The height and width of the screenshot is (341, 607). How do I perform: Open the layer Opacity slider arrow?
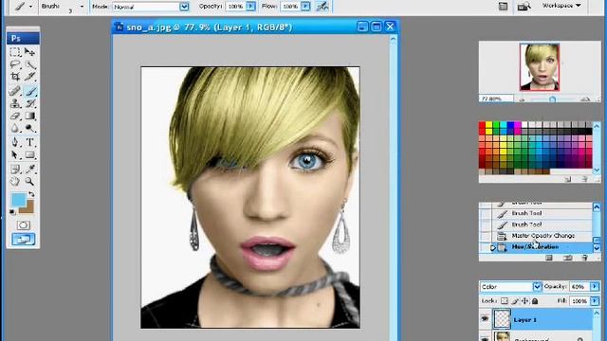(595, 286)
